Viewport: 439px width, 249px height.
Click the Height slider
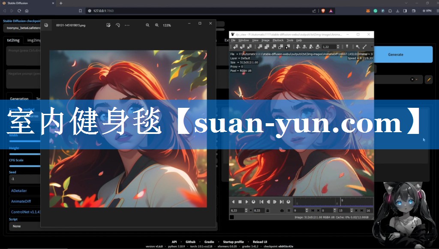click(x=25, y=154)
